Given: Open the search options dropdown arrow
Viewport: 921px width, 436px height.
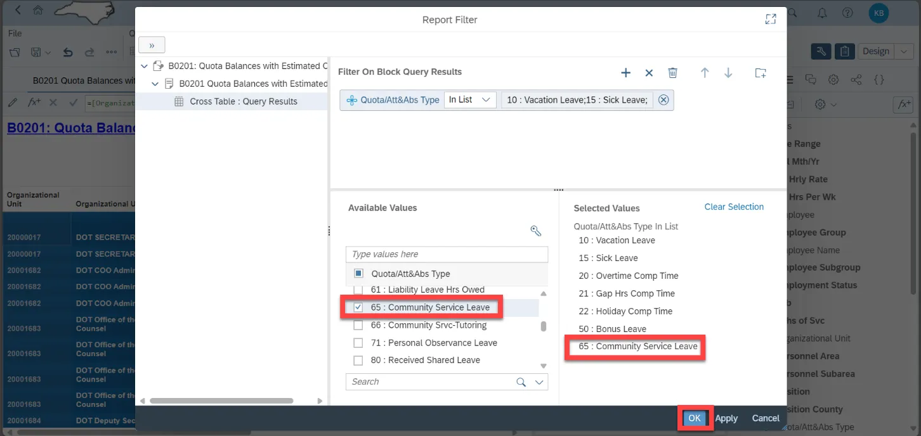Looking at the screenshot, I should click(x=539, y=382).
